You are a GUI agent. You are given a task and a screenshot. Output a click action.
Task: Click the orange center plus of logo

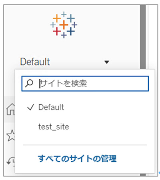click(64, 25)
